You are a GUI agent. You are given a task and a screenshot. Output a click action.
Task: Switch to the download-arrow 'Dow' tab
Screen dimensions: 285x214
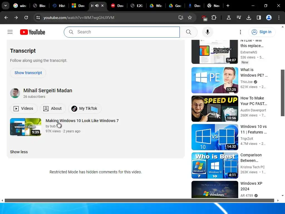[x=195, y=6]
